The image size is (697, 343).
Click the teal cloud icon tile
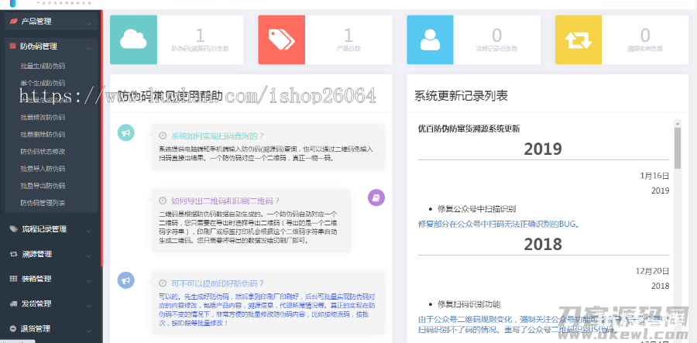tap(133, 40)
